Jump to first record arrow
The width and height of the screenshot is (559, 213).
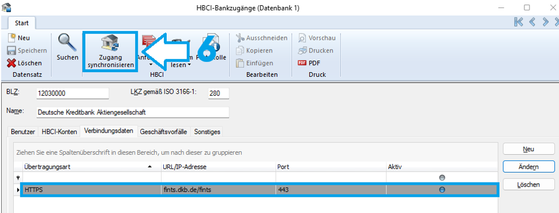pos(519,22)
